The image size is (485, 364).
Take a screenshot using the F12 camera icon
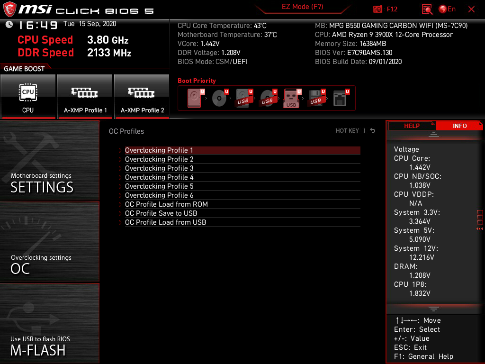pyautogui.click(x=377, y=9)
